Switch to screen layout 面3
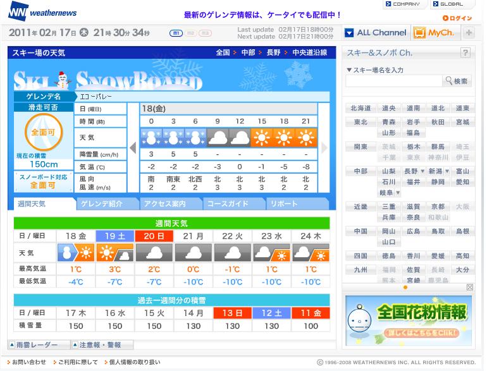 (206, 33)
